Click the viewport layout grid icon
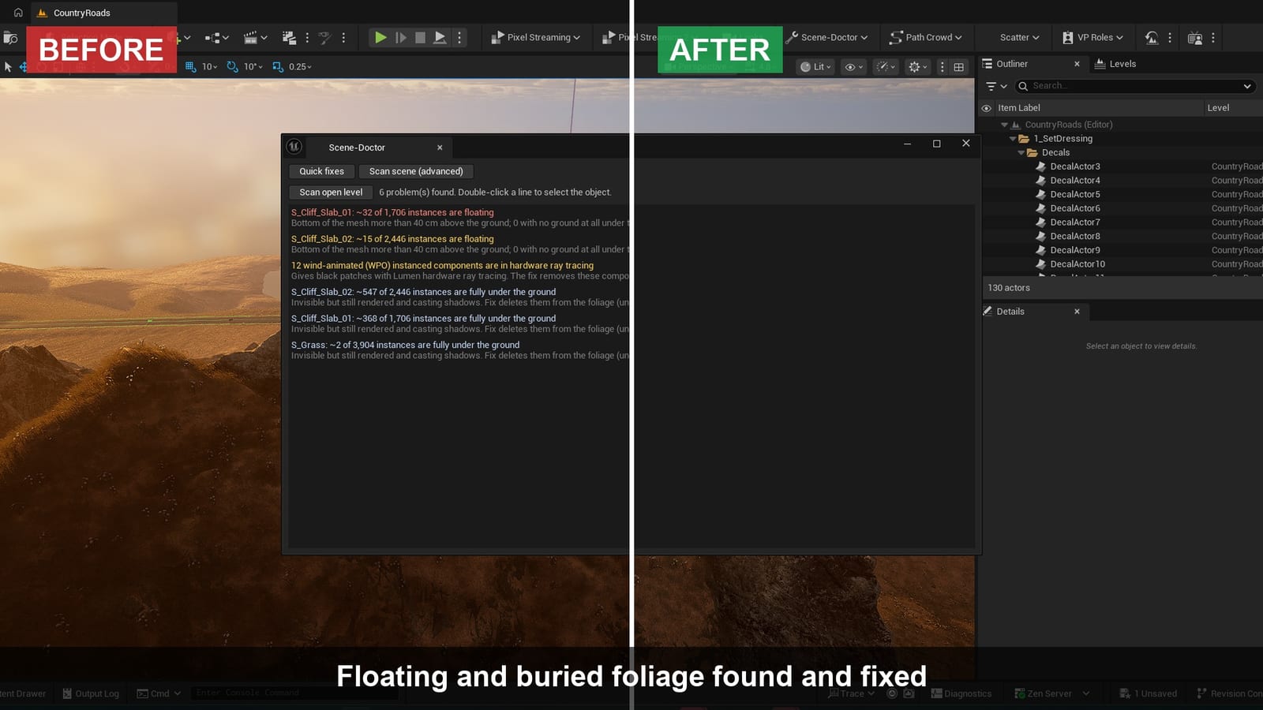The width and height of the screenshot is (1263, 710). (x=958, y=66)
